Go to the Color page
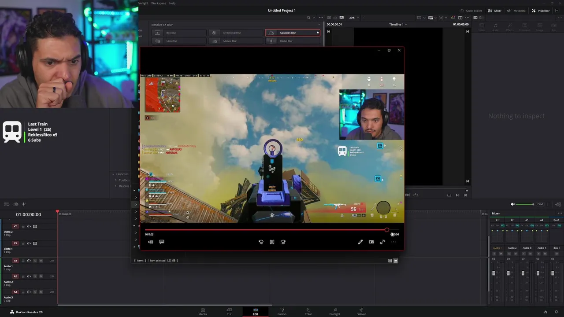 pos(308,312)
